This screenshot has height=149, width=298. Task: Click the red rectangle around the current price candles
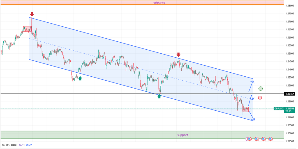point(245,109)
